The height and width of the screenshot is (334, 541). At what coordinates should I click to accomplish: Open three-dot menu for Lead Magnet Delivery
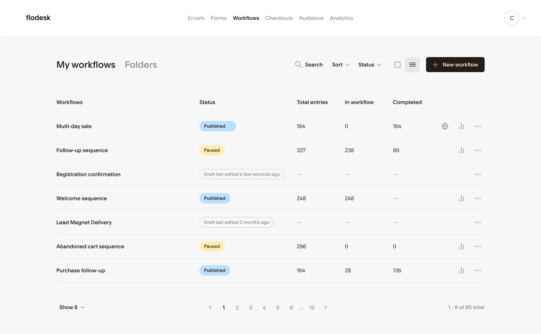tap(478, 222)
